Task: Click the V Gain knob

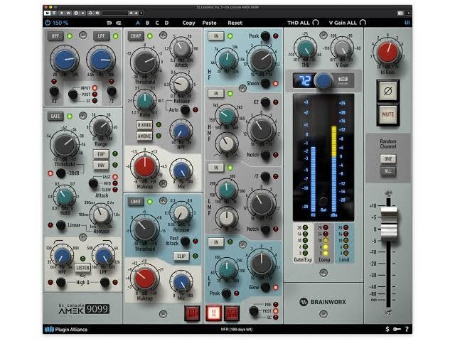Action: point(343,48)
